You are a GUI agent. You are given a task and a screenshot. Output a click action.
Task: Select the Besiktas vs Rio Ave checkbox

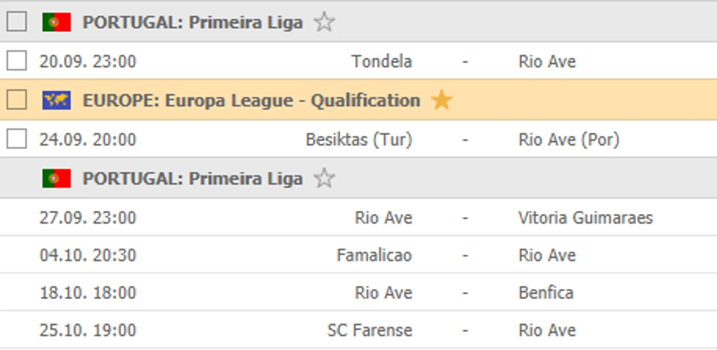click(17, 139)
